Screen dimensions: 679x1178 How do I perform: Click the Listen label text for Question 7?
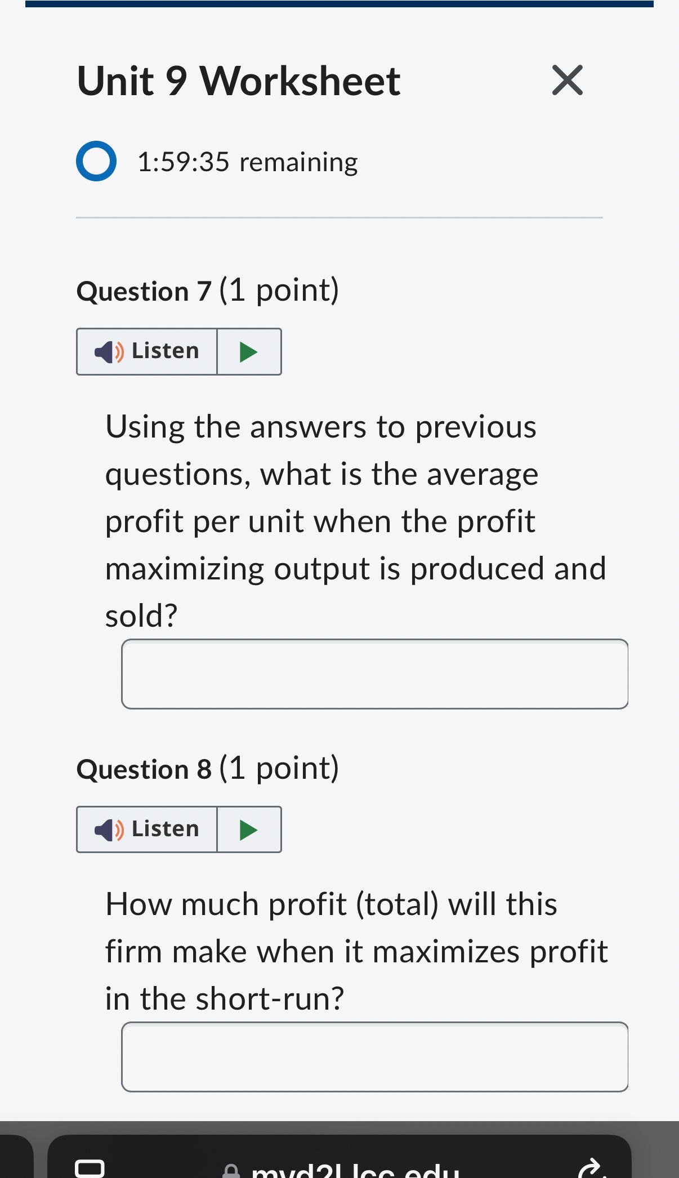(164, 351)
